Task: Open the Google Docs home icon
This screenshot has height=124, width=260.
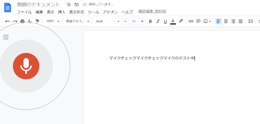Action: 7,8
